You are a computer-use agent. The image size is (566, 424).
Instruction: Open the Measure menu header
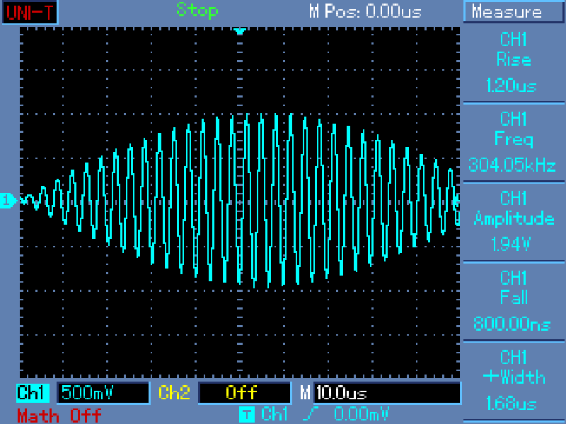[x=514, y=11]
